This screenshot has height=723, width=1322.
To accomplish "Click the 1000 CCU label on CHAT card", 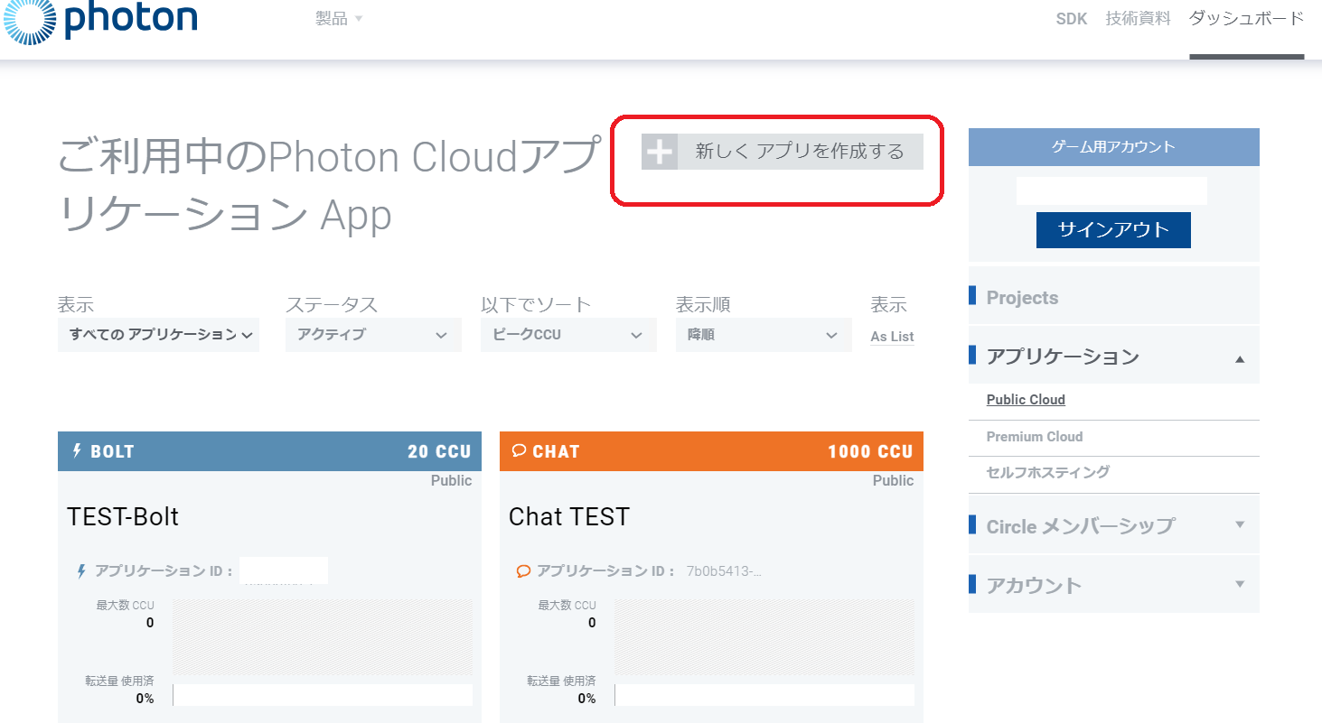I will [870, 451].
